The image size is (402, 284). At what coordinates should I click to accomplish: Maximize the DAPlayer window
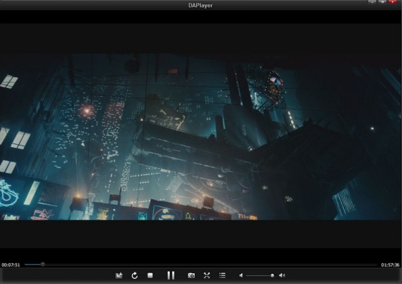coord(383,2)
